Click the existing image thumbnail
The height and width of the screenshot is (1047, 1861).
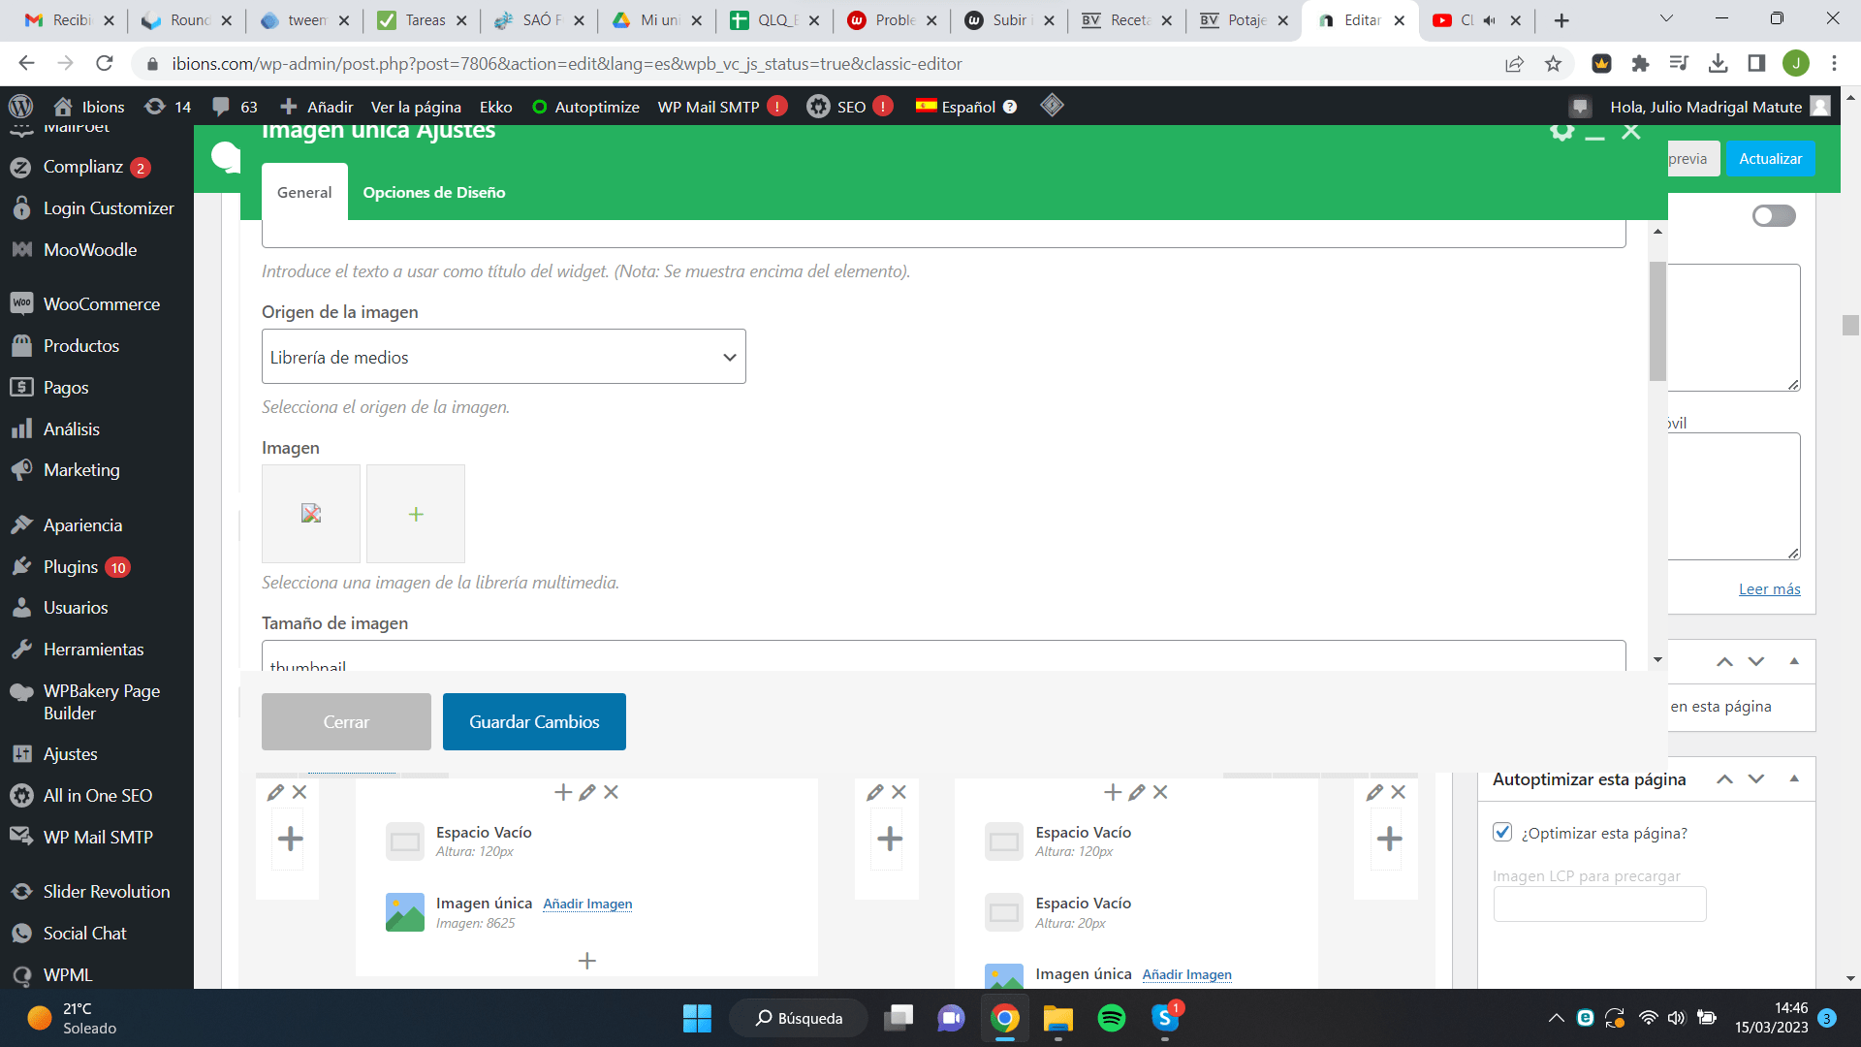311,514
